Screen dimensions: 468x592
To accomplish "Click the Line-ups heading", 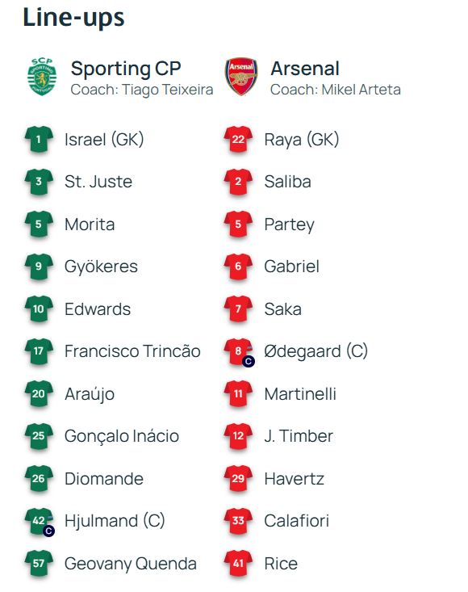I will tap(73, 18).
